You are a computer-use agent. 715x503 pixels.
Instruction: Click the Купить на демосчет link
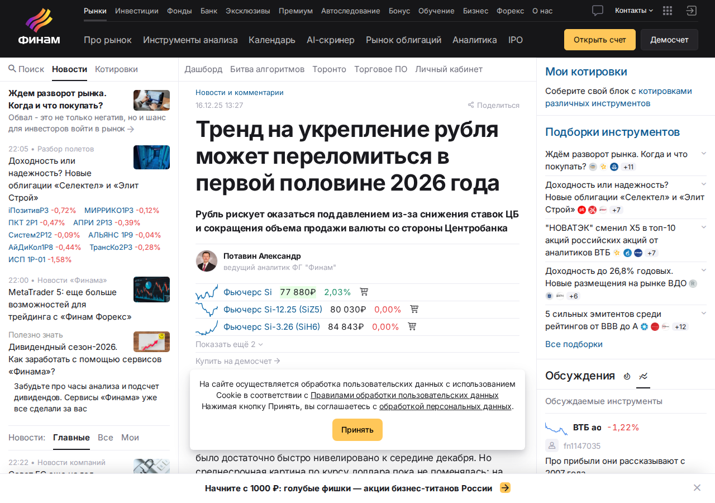[x=238, y=361]
